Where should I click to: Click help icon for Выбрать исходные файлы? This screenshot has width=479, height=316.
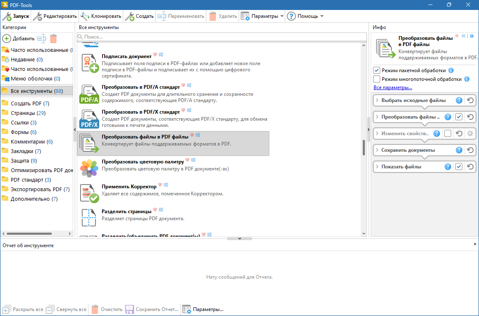pos(459,100)
